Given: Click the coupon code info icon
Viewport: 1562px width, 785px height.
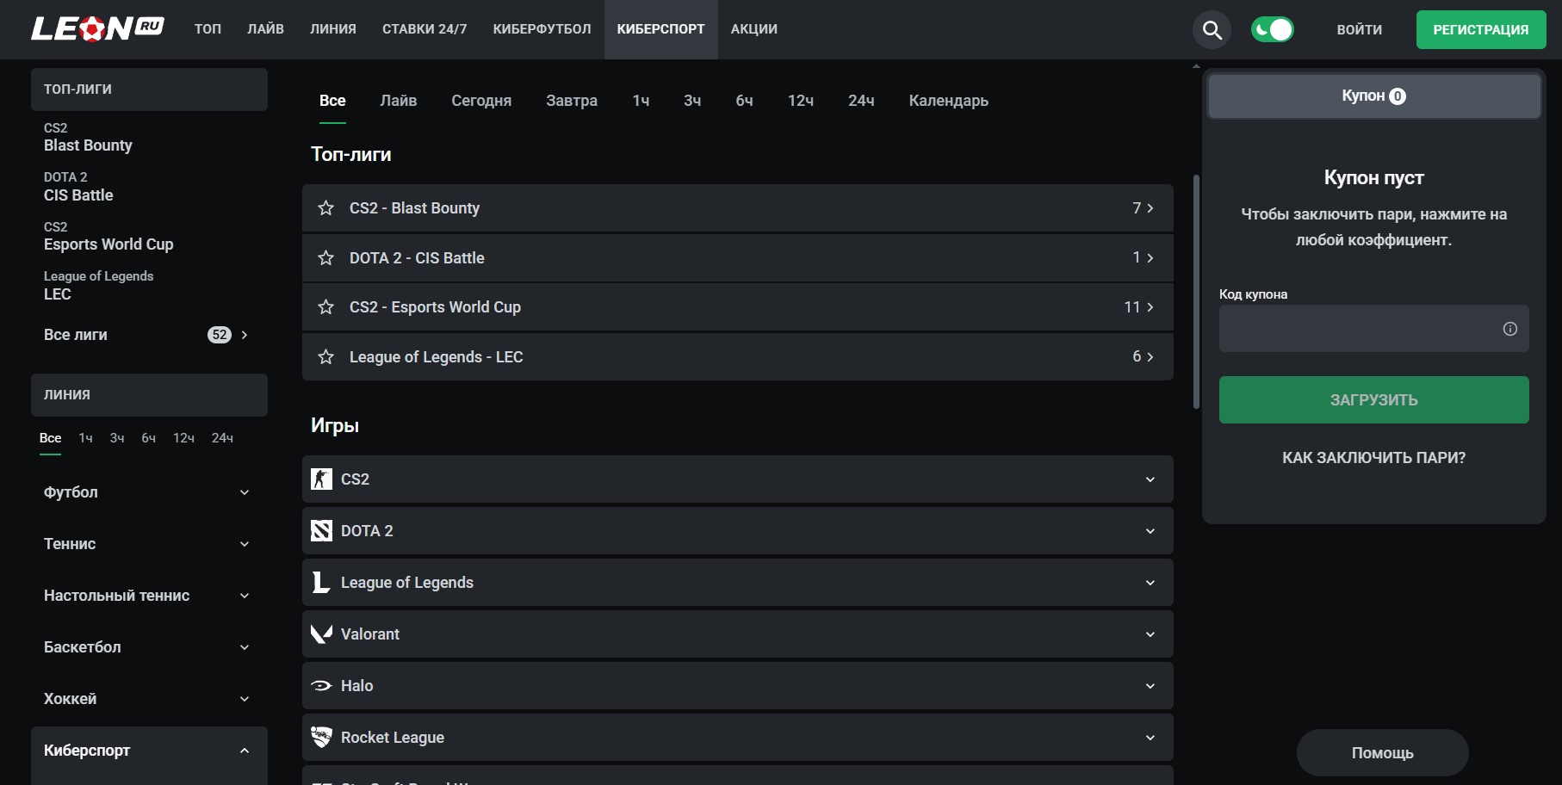Looking at the screenshot, I should point(1509,329).
